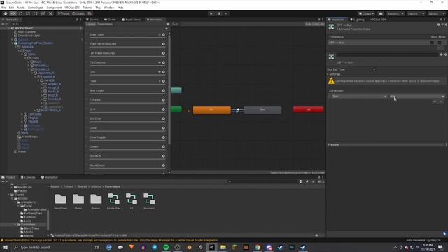
Task: Open the Collab dropdown
Action: tap(366, 14)
